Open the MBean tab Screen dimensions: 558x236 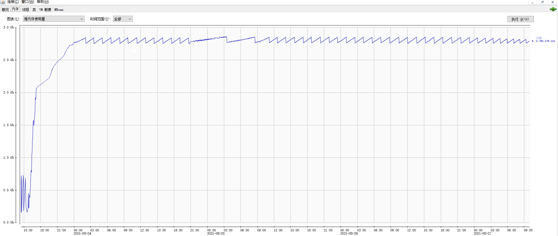tap(59, 10)
